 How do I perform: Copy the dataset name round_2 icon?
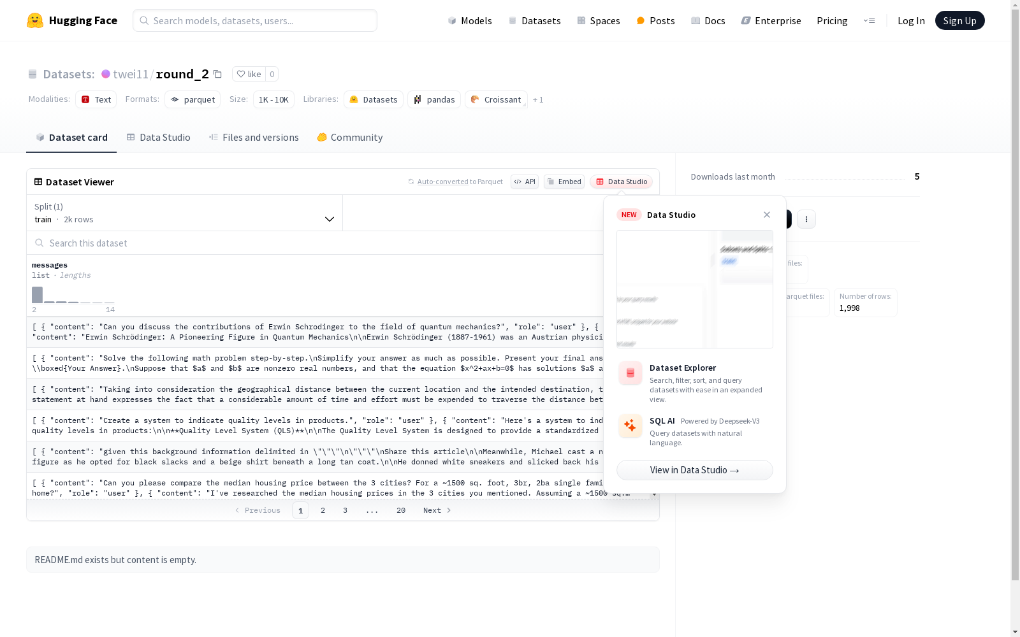(217, 74)
